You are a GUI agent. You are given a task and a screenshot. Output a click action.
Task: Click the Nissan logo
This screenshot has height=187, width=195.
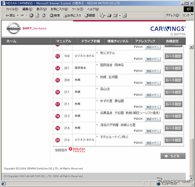pos(13,28)
